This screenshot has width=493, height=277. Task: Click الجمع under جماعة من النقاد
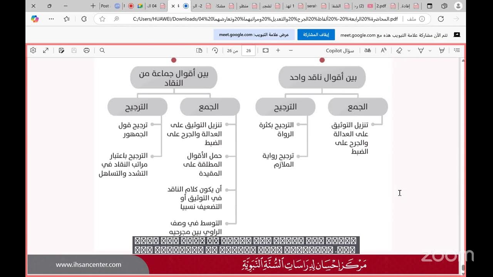coord(210,107)
